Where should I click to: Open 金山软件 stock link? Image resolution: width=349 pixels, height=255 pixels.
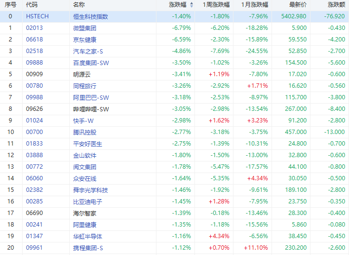pyautogui.click(x=85, y=156)
